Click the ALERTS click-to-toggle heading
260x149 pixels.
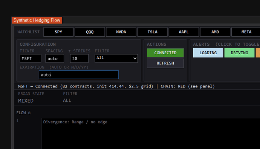[x=226, y=44]
